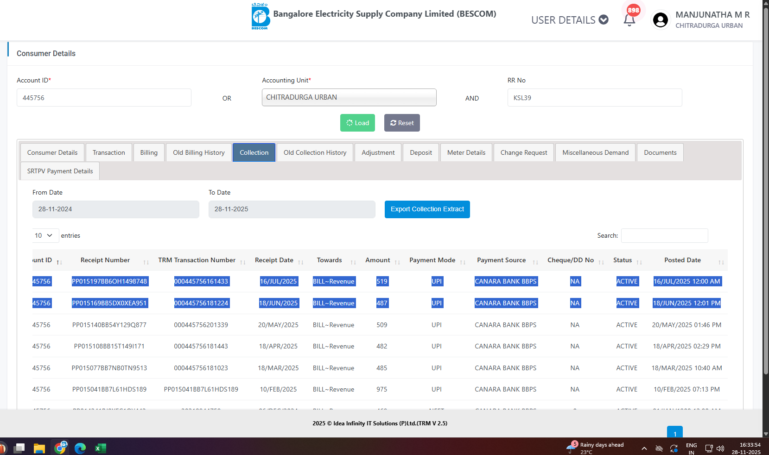The height and width of the screenshot is (455, 769).
Task: Open the taskbar clock showing 16:33:54
Action: pyautogui.click(x=746, y=448)
